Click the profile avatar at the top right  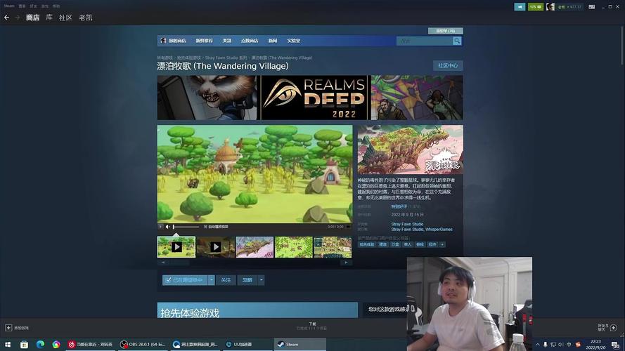click(550, 7)
